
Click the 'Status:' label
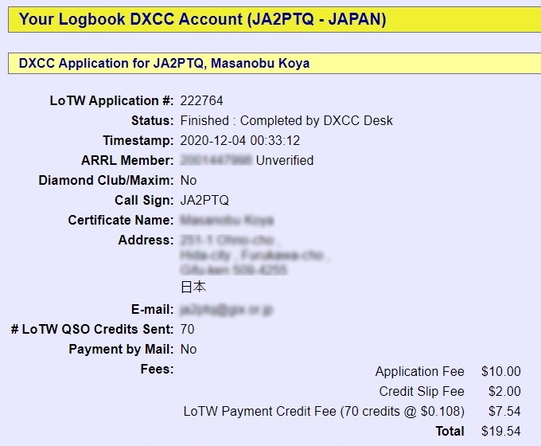tap(153, 120)
